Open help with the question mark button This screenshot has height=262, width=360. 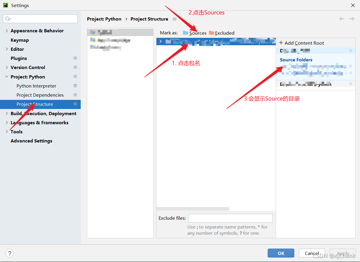[x=10, y=253]
